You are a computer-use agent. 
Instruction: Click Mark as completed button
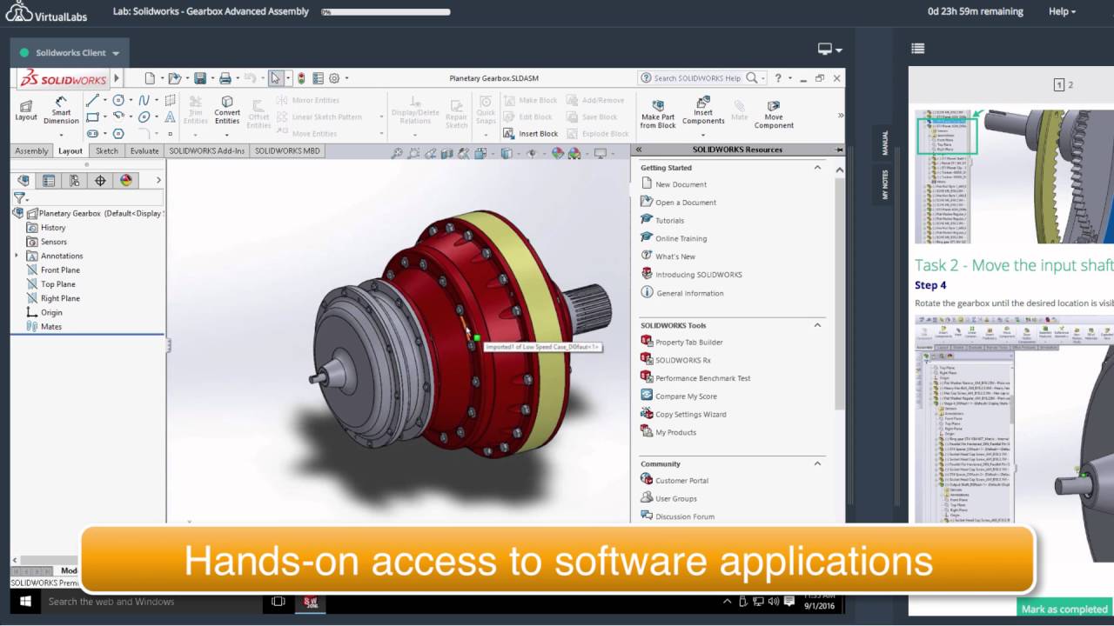point(1064,609)
